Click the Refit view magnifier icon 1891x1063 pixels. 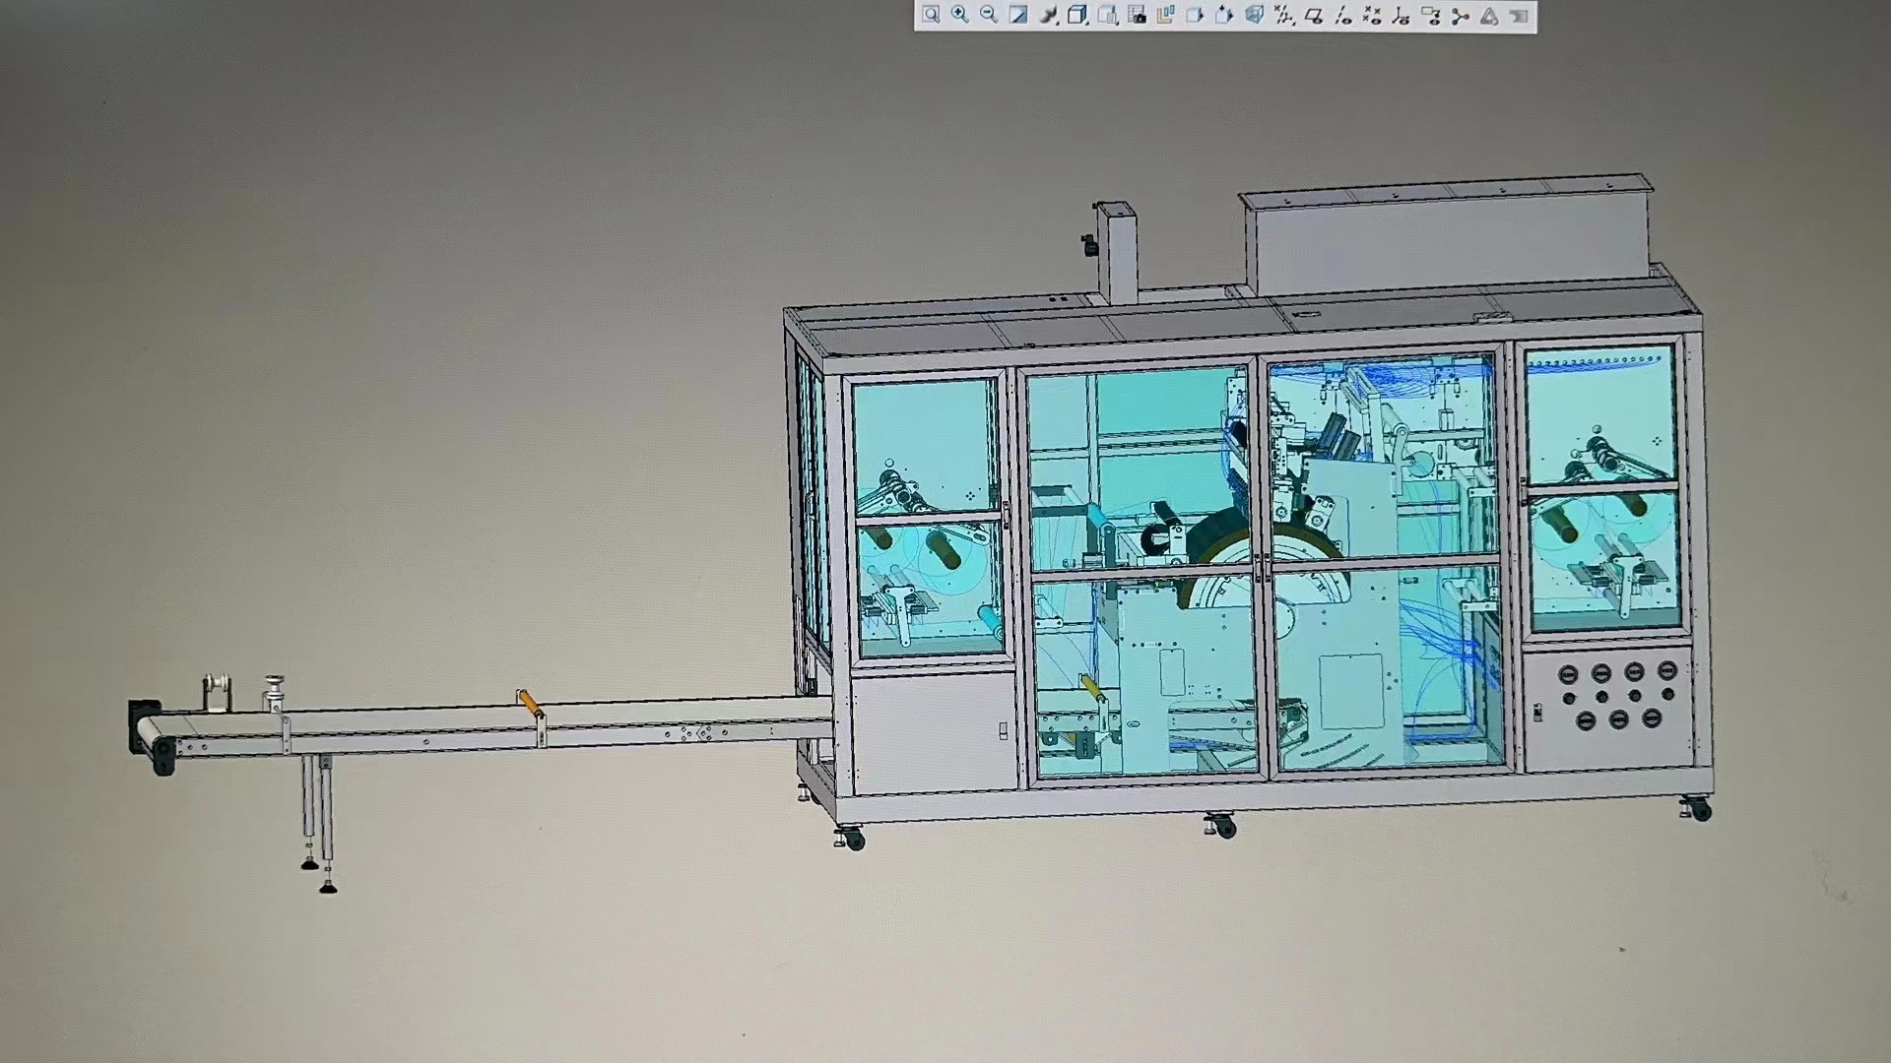click(931, 15)
